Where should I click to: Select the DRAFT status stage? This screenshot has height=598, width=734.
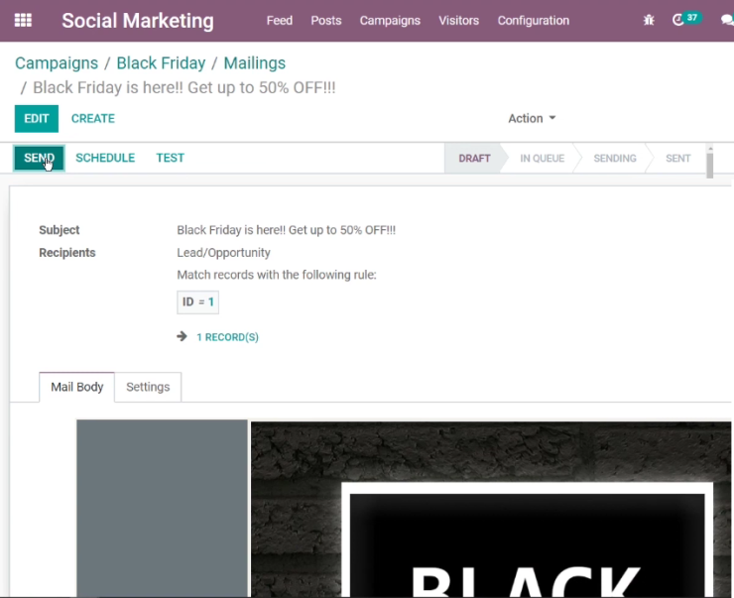click(474, 158)
